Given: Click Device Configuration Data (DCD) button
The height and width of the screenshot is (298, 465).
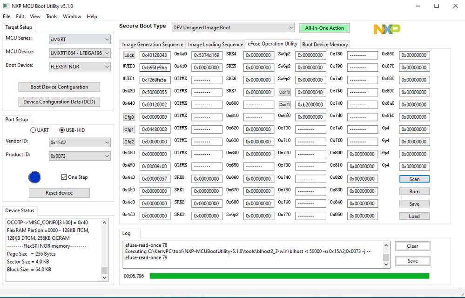Looking at the screenshot, I should coord(59,102).
